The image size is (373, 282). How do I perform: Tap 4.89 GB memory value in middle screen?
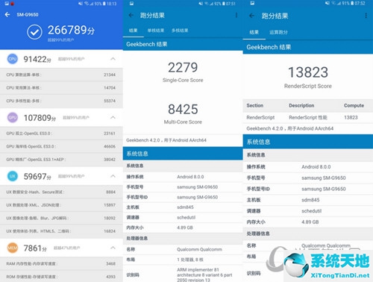[x=185, y=228]
